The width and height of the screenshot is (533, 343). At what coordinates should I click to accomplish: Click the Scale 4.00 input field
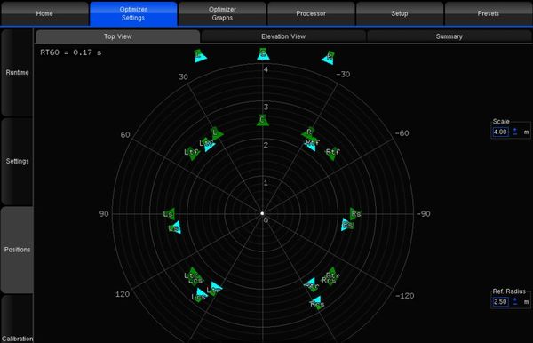(x=500, y=132)
